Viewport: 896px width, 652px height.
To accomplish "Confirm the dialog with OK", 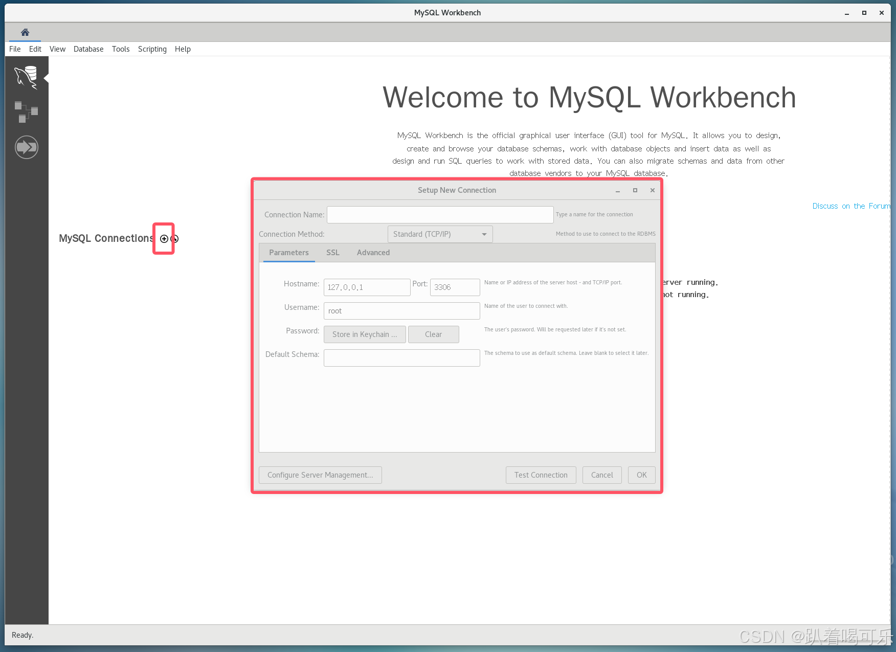I will click(642, 475).
